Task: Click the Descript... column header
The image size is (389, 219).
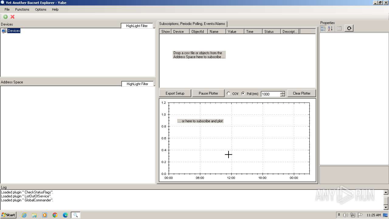Action: coord(290,31)
